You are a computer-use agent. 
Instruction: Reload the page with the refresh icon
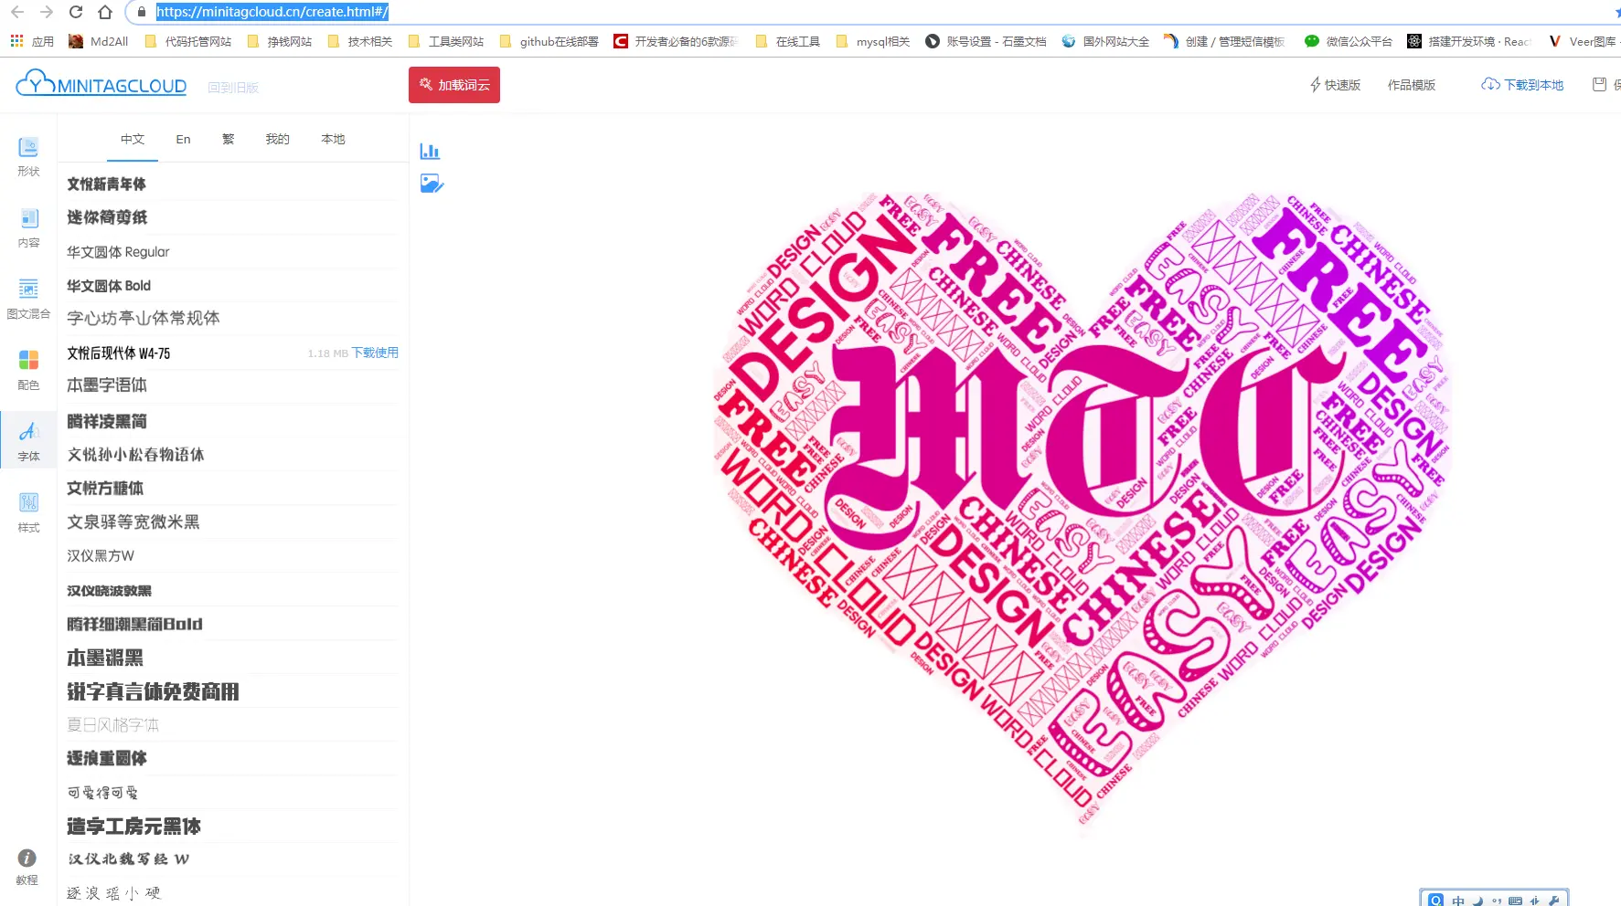[x=76, y=12]
